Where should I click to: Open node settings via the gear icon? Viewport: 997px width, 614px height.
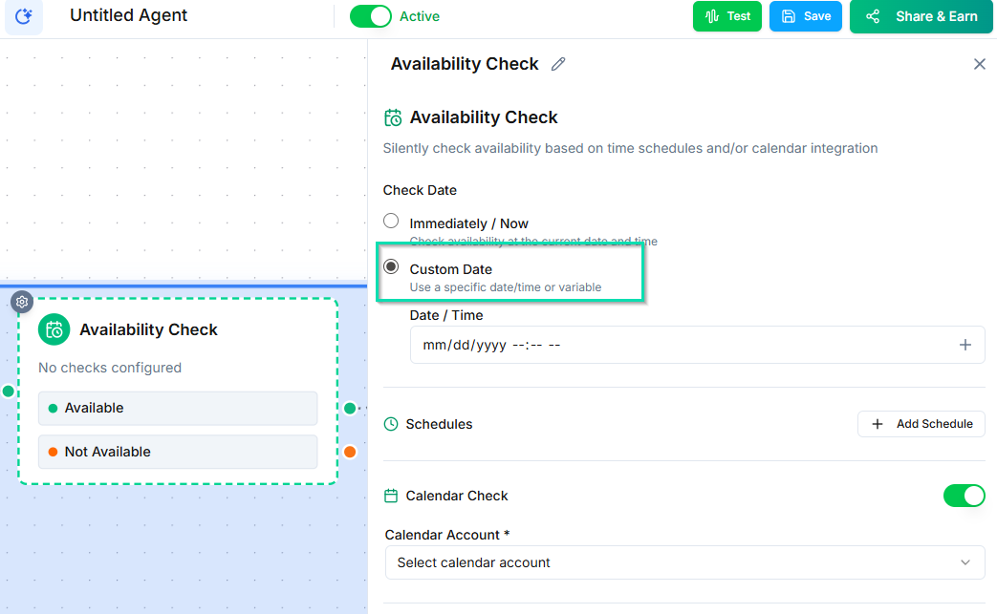pyautogui.click(x=22, y=303)
